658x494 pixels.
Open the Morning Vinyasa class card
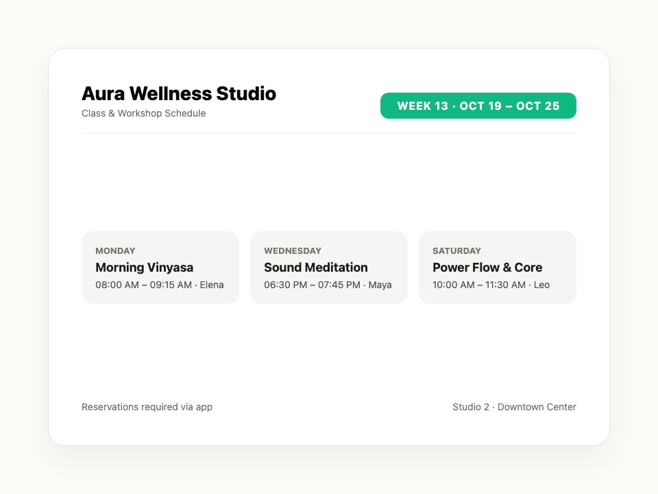point(160,268)
